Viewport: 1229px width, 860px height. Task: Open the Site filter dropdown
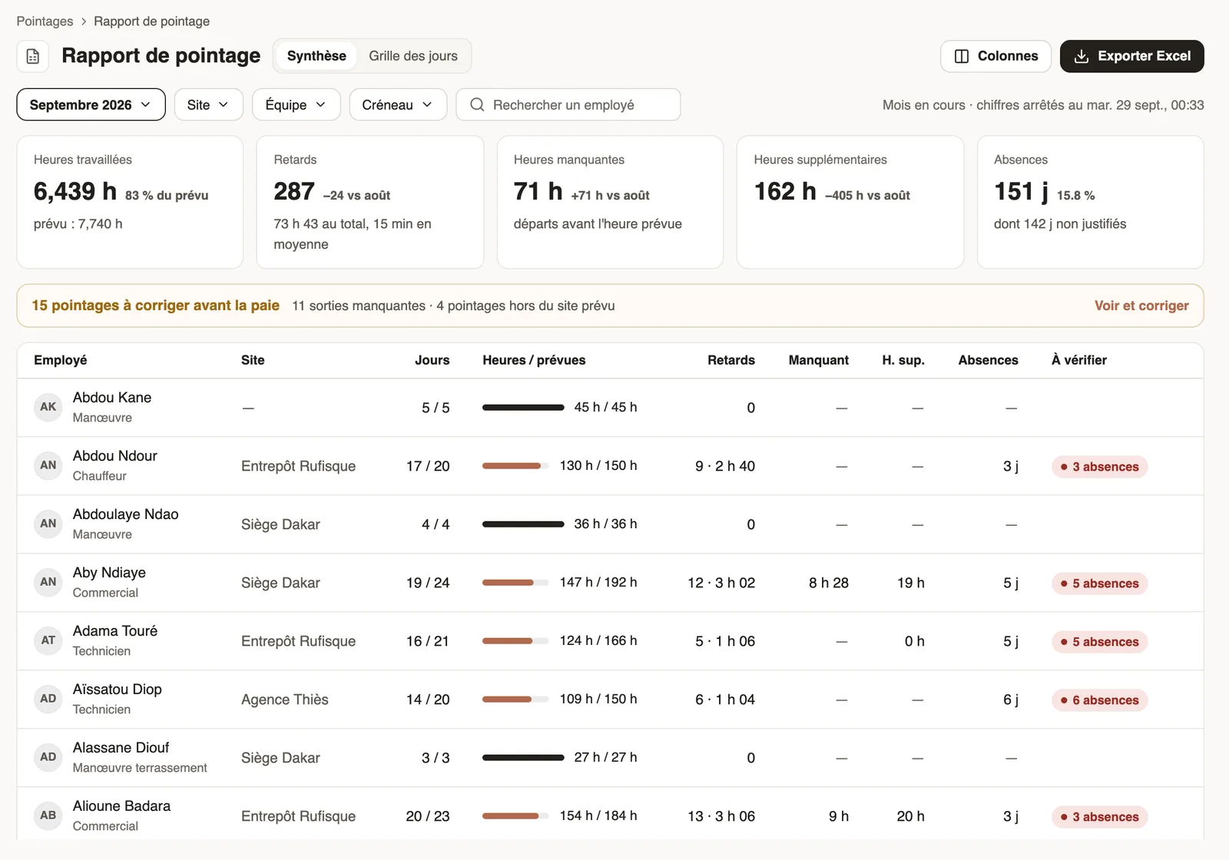209,104
